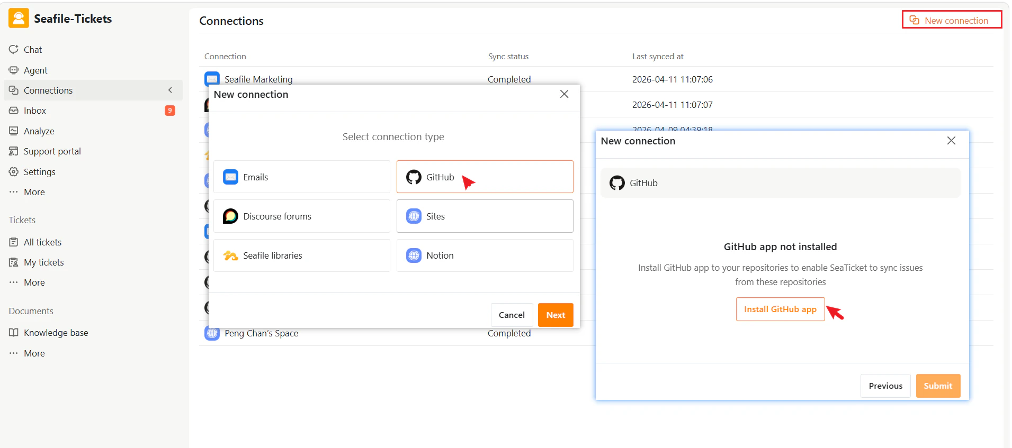Click the Seafile libraries icon

pos(230,255)
